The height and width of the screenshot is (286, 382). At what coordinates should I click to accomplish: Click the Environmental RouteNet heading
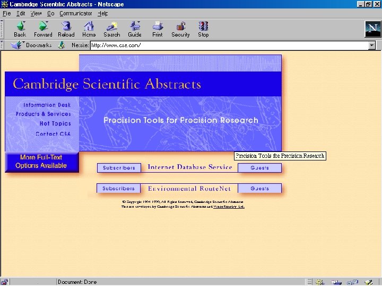(x=189, y=189)
